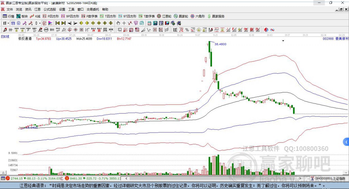Click the Up=30.4525 indicator value

[x=64, y=39]
